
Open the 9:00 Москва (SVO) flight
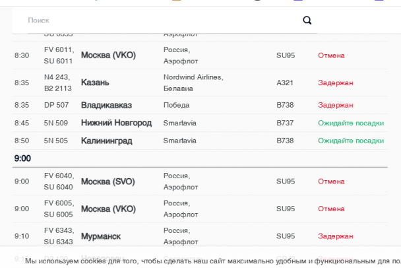click(x=108, y=182)
